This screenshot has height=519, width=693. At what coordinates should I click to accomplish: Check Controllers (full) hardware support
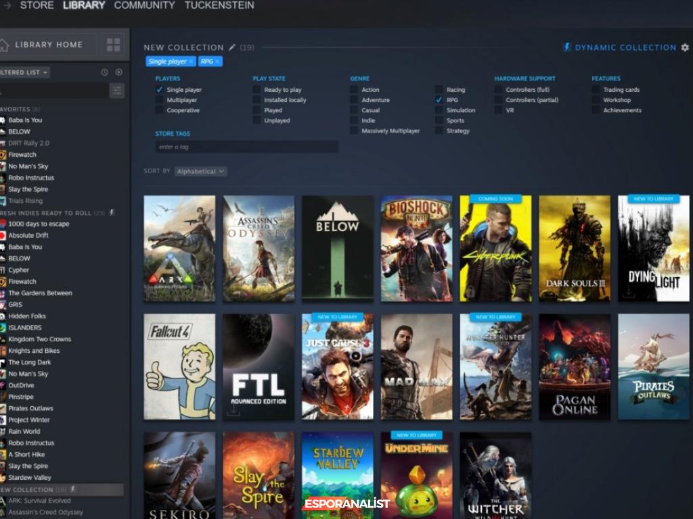click(x=498, y=90)
